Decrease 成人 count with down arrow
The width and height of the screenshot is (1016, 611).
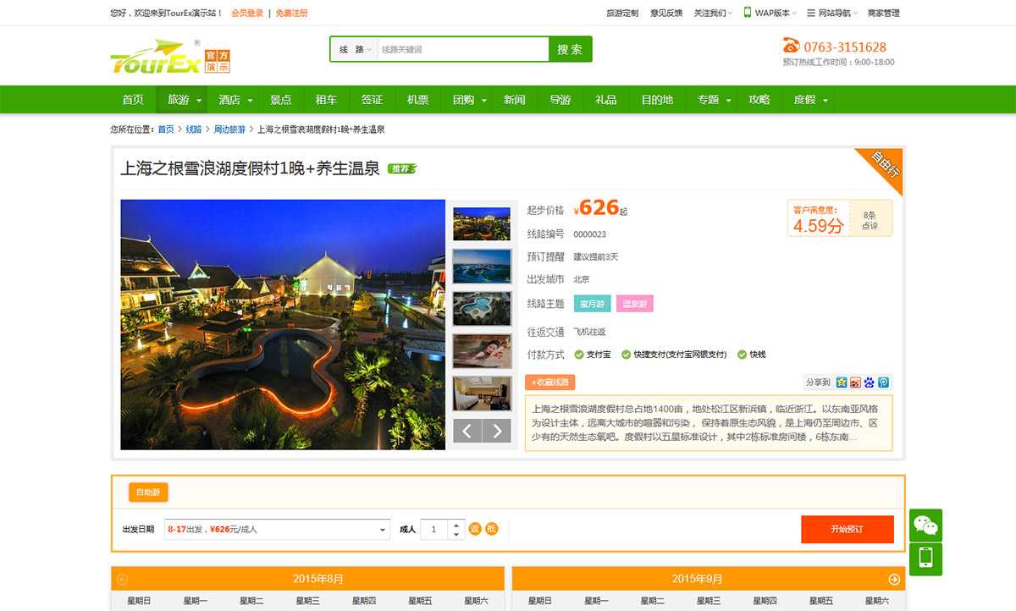[x=457, y=534]
